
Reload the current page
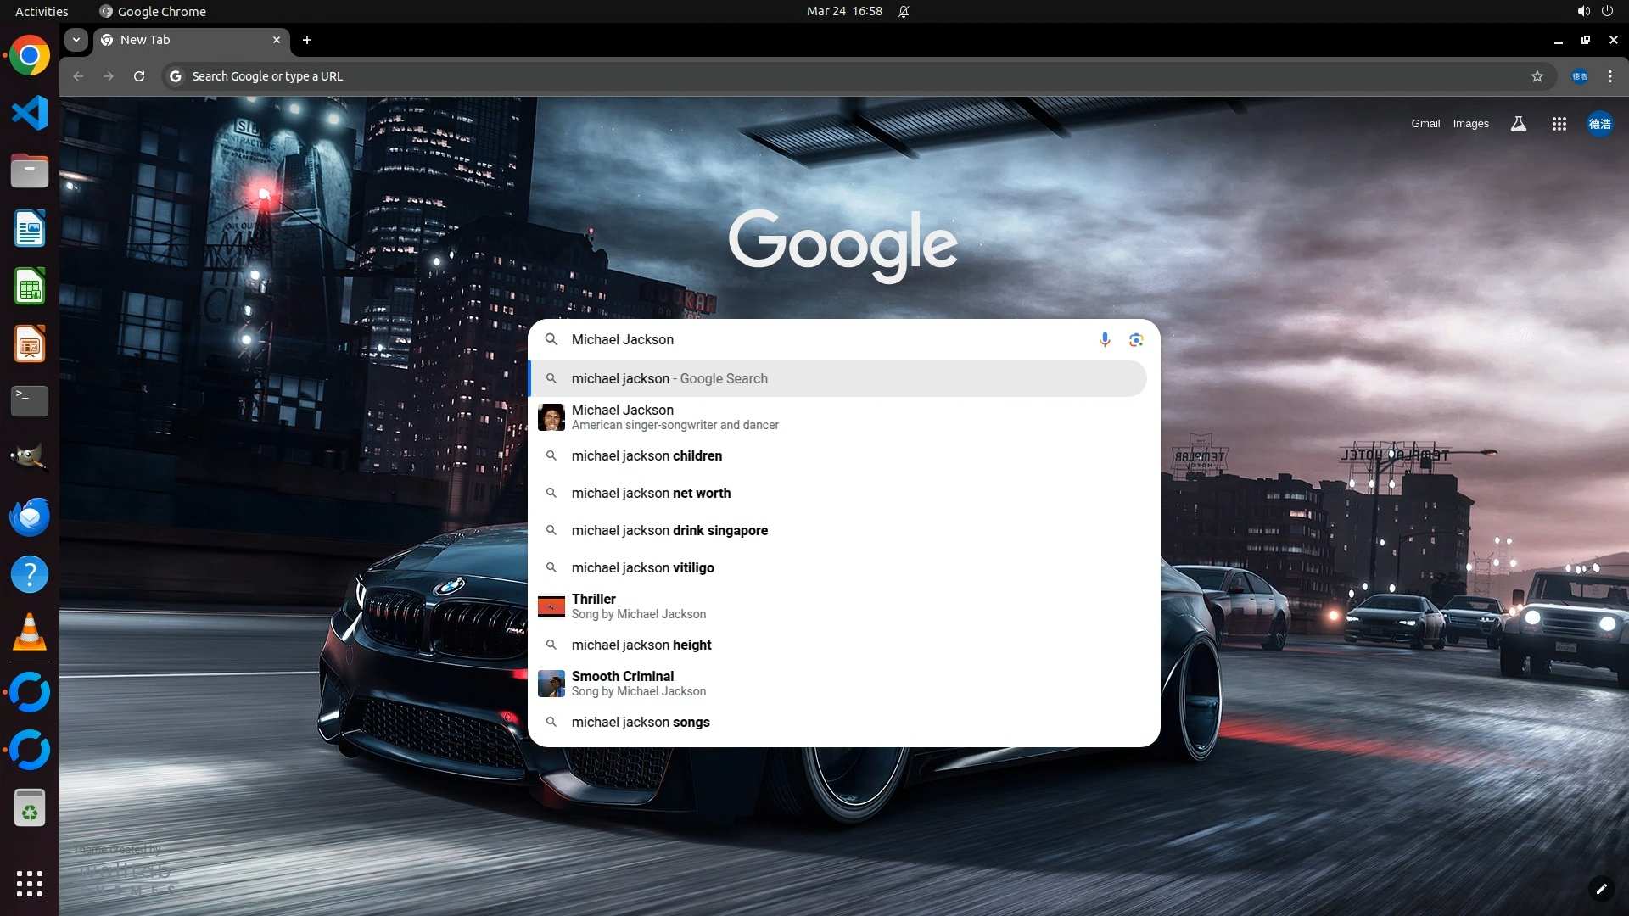point(139,76)
